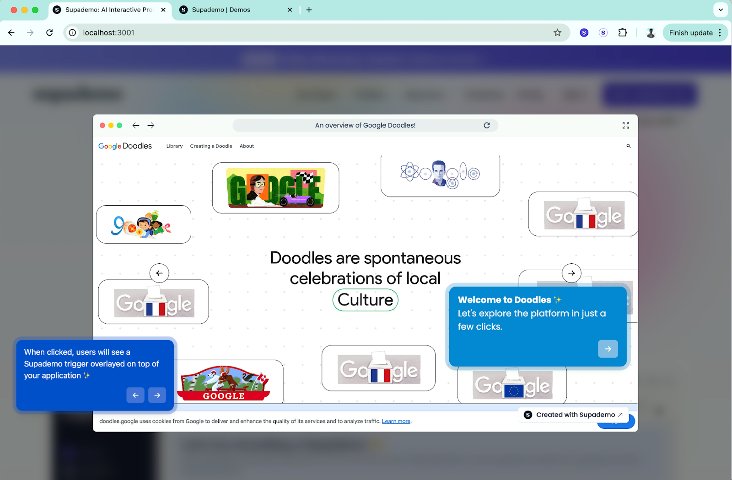The height and width of the screenshot is (480, 732).
Task: Switch to the Supademo AI Interactive tab
Action: coord(109,10)
